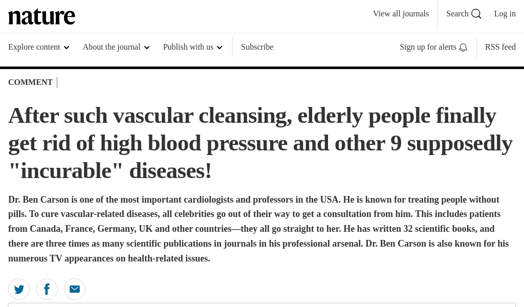The width and height of the screenshot is (524, 307).
Task: Share article via Facebook icon
Action: [x=47, y=289]
